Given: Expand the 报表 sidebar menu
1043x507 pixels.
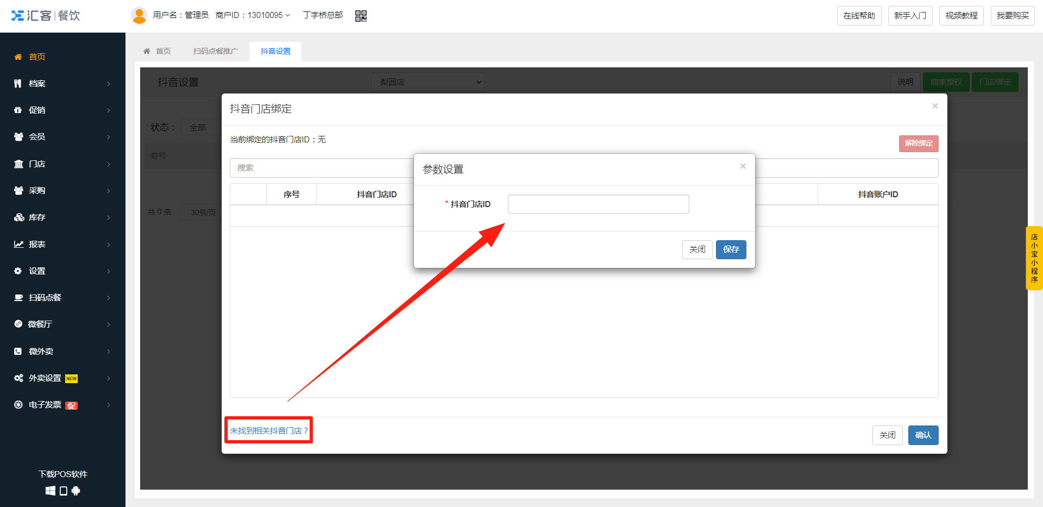Looking at the screenshot, I should (x=62, y=245).
